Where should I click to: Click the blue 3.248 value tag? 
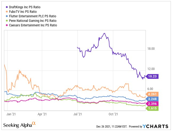[x=152, y=99]
